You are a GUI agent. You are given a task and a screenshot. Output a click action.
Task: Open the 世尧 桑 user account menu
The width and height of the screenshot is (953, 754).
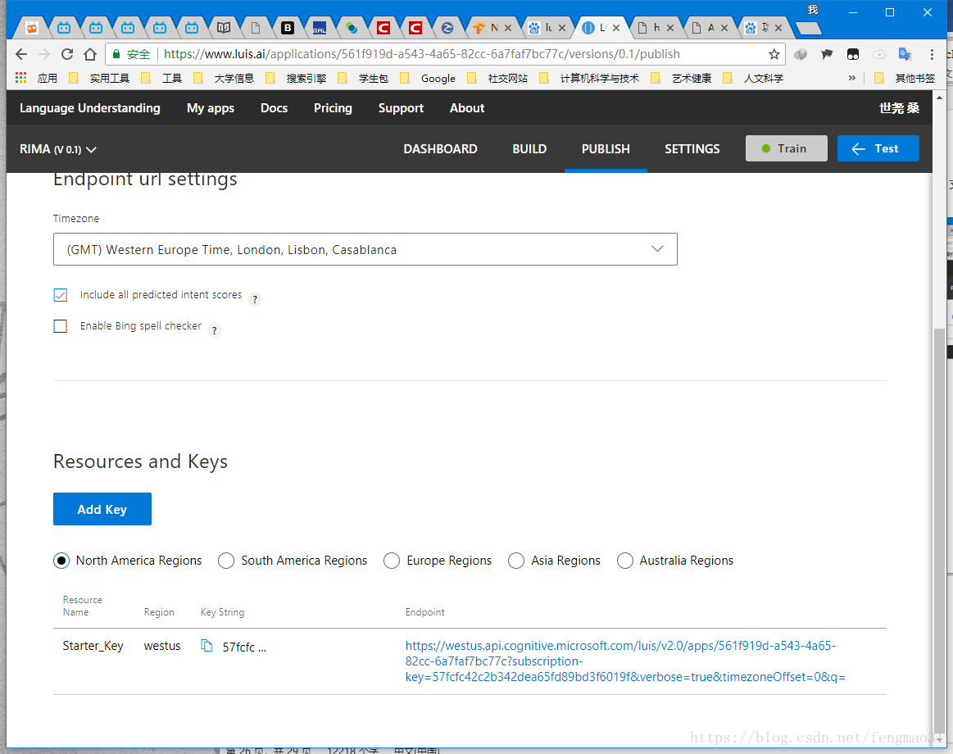[899, 108]
